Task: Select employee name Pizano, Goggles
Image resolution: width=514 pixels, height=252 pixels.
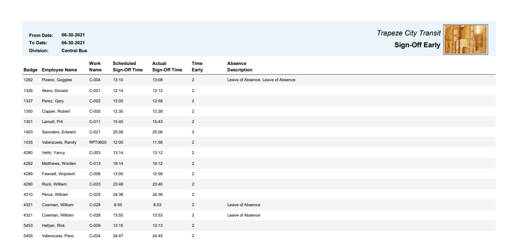Action: coord(57,80)
